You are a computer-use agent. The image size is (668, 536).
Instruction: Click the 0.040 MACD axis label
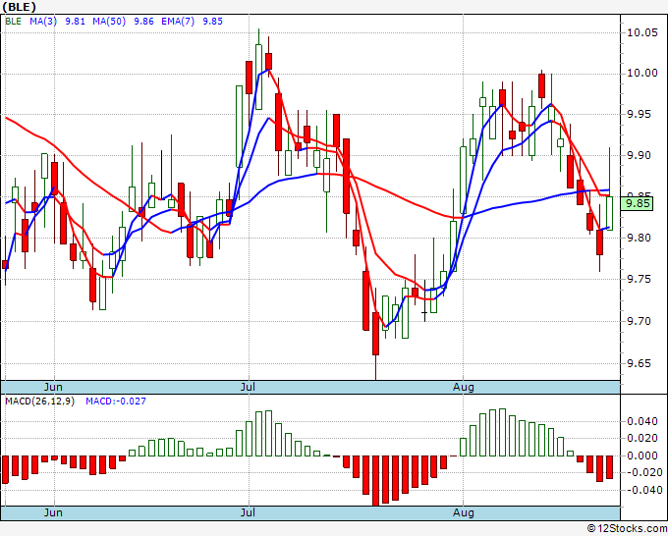pyautogui.click(x=642, y=421)
